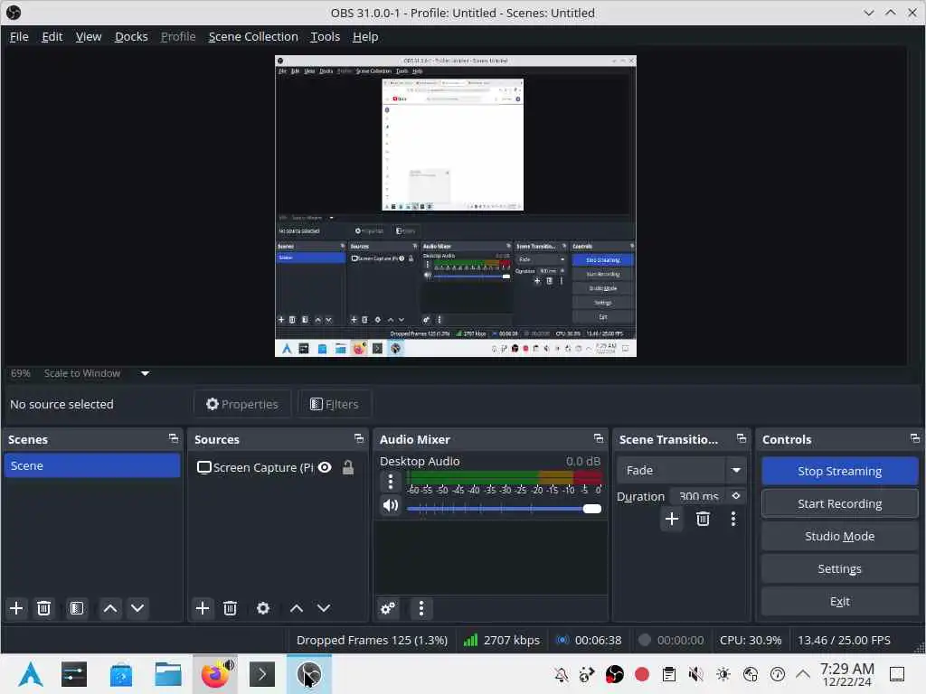This screenshot has width=926, height=694.
Task: Open source properties gear in Sources dock
Action: click(x=263, y=608)
